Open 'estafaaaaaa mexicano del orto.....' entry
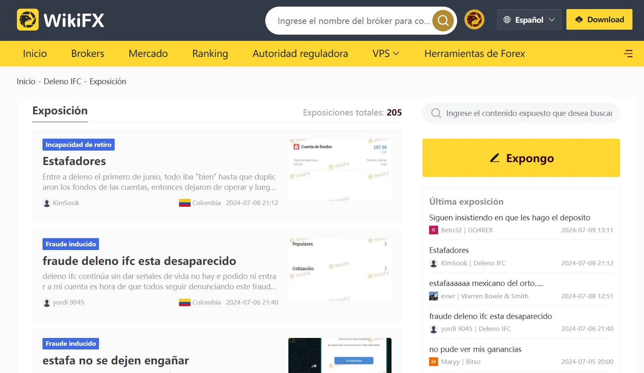The height and width of the screenshot is (373, 644). [x=486, y=283]
